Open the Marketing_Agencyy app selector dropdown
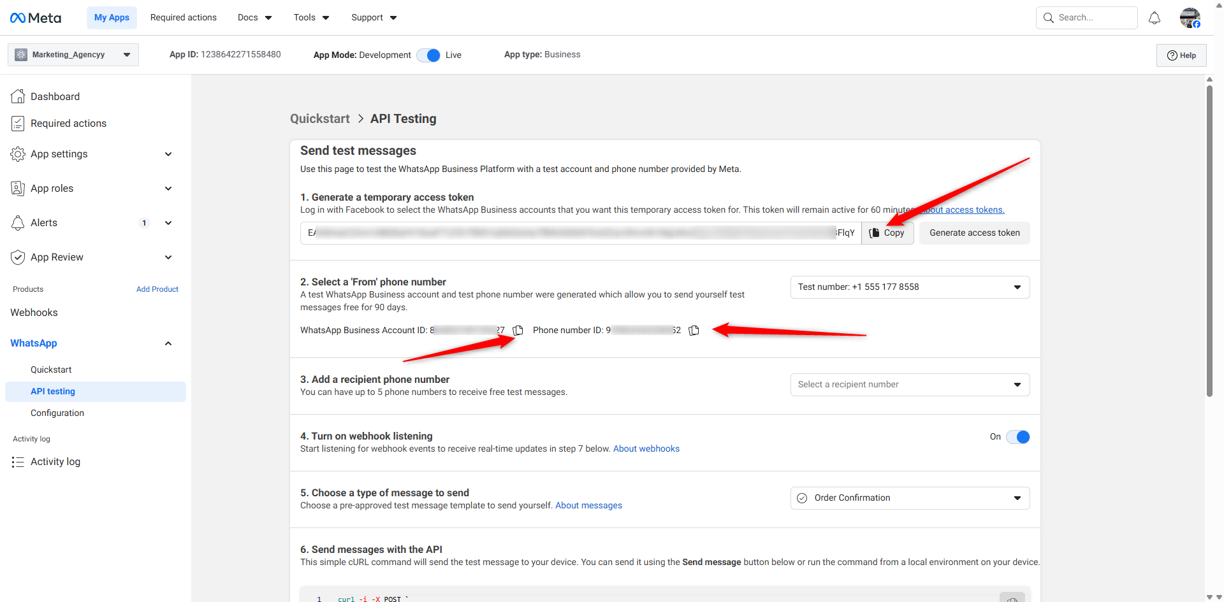This screenshot has height=602, width=1224. point(73,55)
